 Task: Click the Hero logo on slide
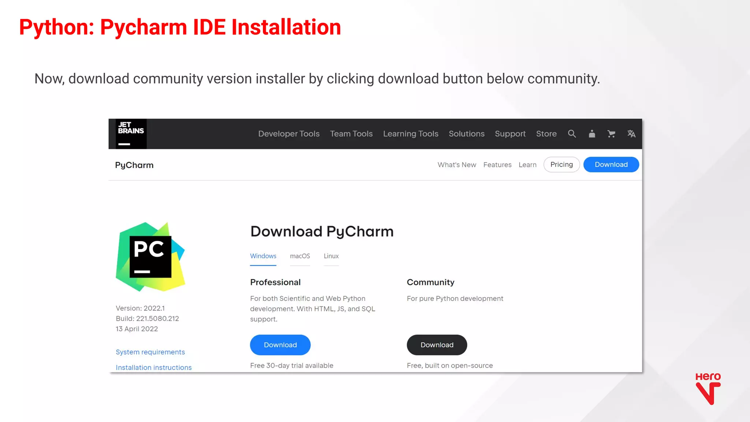coord(708,389)
